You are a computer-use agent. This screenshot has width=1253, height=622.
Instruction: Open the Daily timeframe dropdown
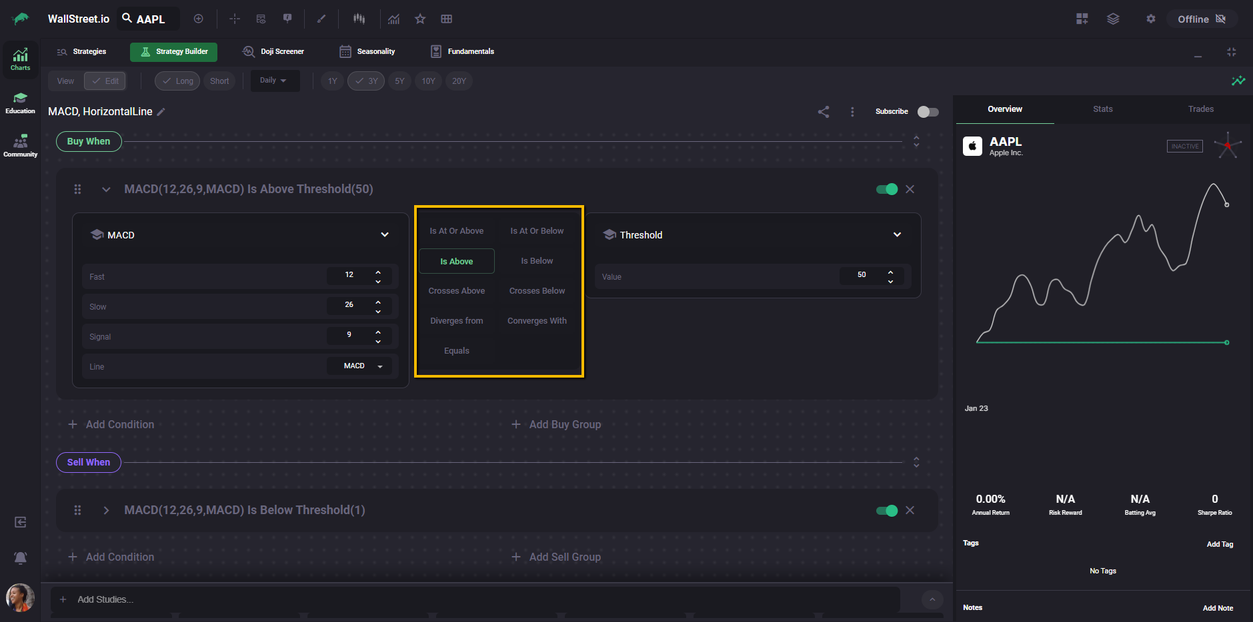pos(274,81)
